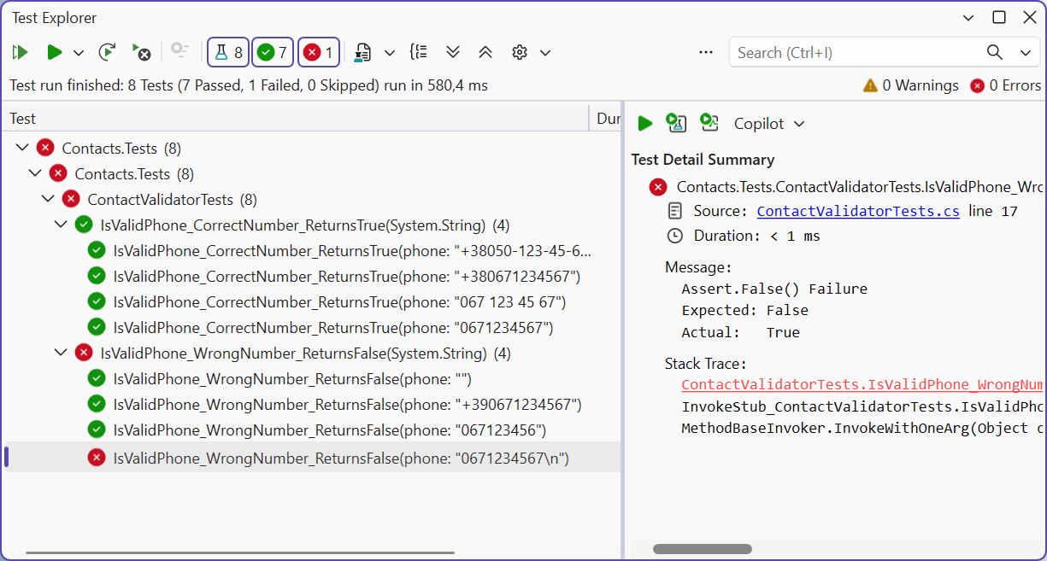Open the search filter dropdown arrow
1047x561 pixels.
pyautogui.click(x=1026, y=53)
